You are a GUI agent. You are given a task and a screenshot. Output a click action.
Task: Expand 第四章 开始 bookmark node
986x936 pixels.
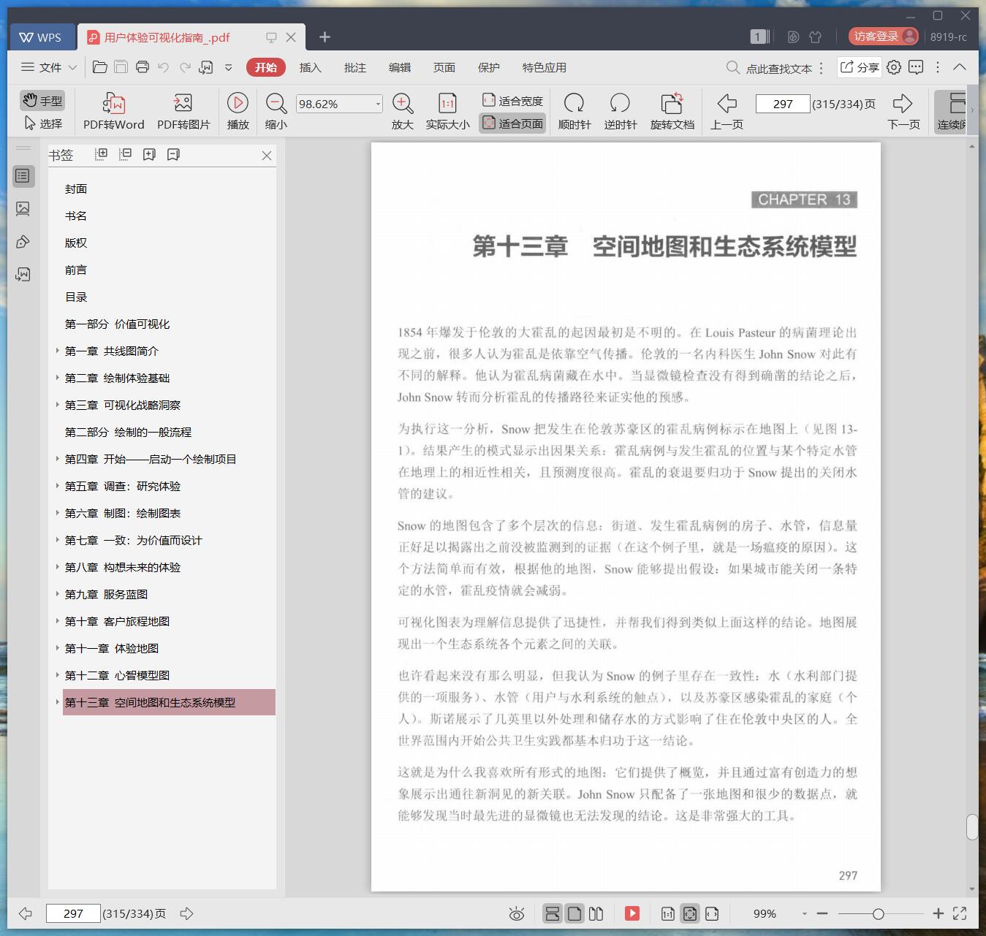coord(58,459)
